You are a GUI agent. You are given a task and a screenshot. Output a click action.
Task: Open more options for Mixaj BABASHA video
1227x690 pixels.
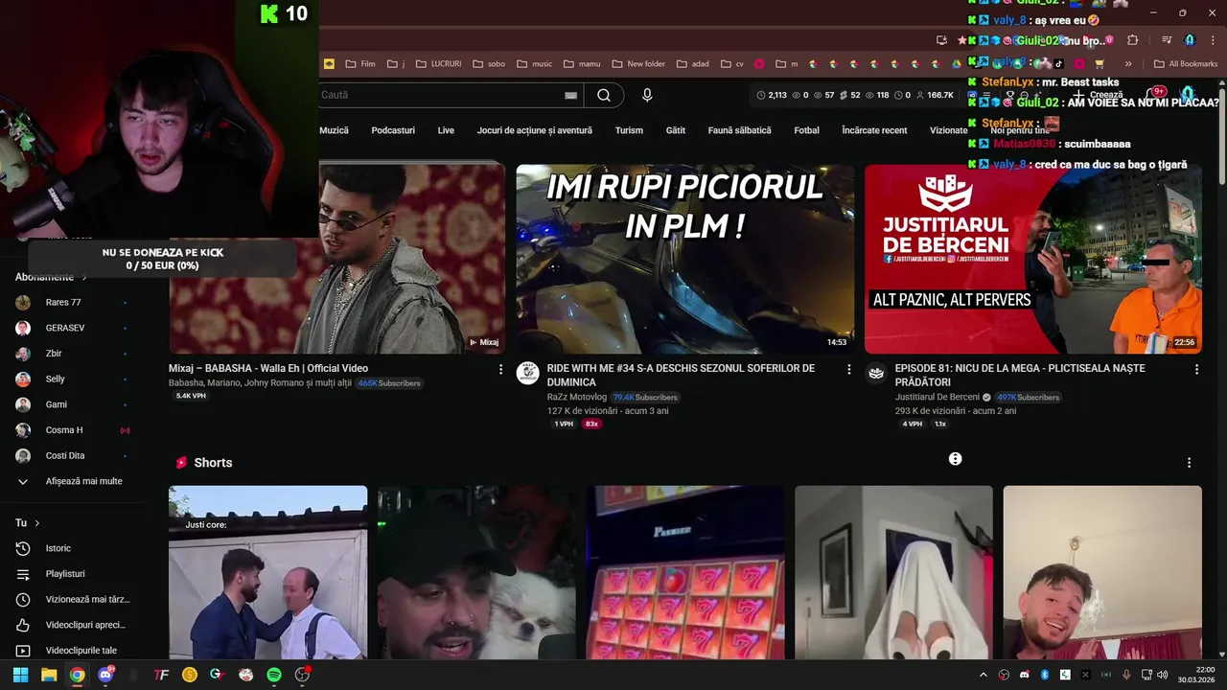[x=500, y=369]
